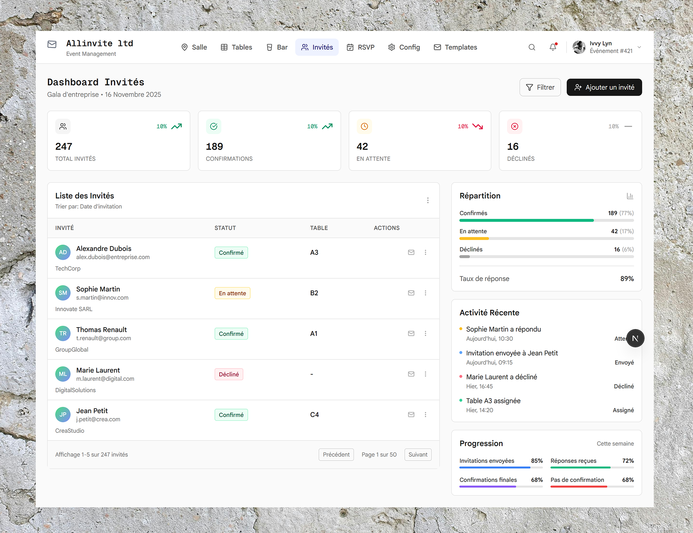The height and width of the screenshot is (533, 693).
Task: Open the Tables navigation tab
Action: 237,47
